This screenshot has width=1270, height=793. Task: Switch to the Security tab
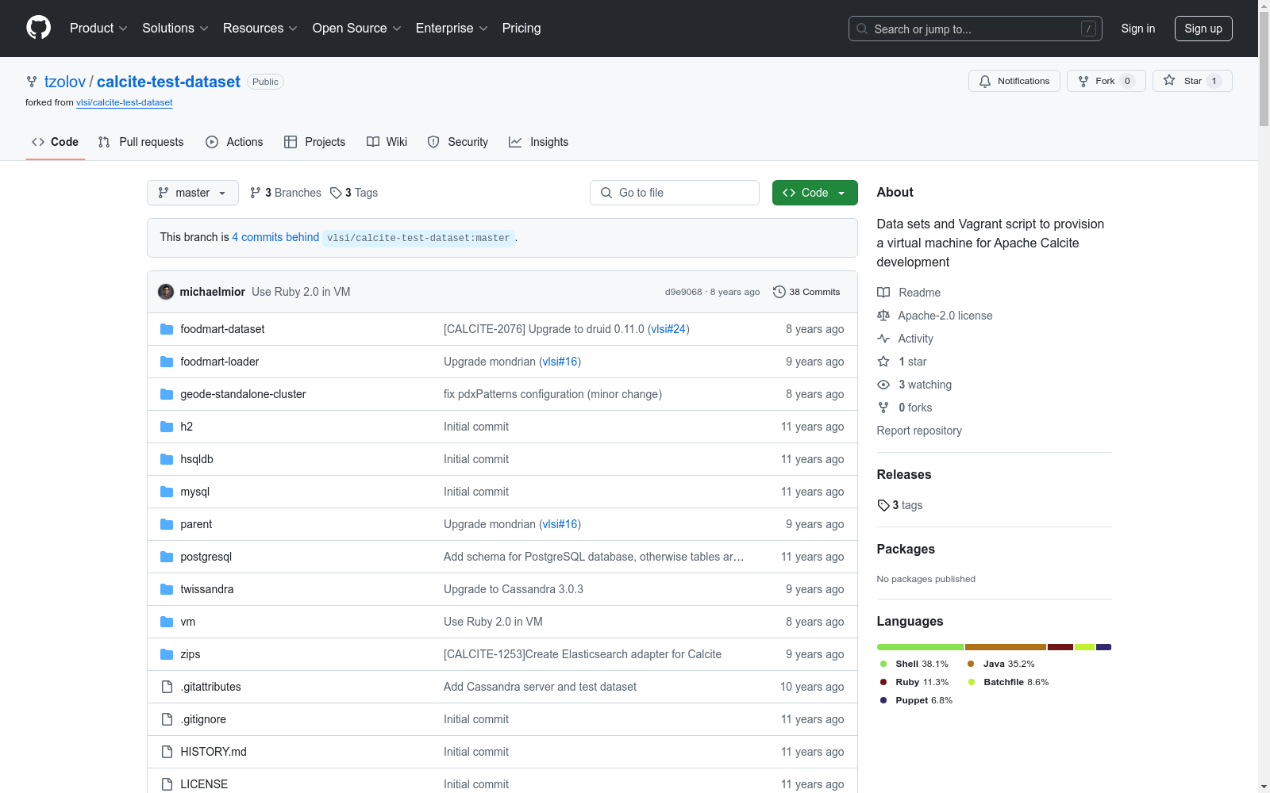[458, 142]
